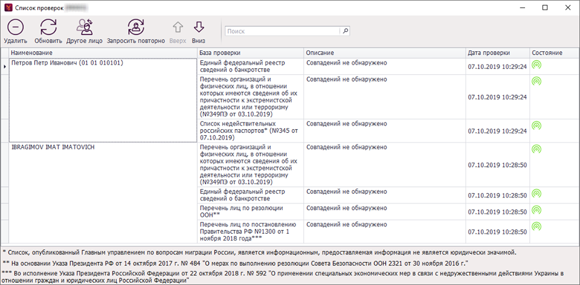This screenshot has width=580, height=285.
Task: Click status icon for IBRAGIMOV extremism list row
Action: (536, 149)
